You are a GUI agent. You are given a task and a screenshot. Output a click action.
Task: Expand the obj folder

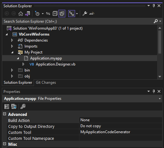coord(12,76)
